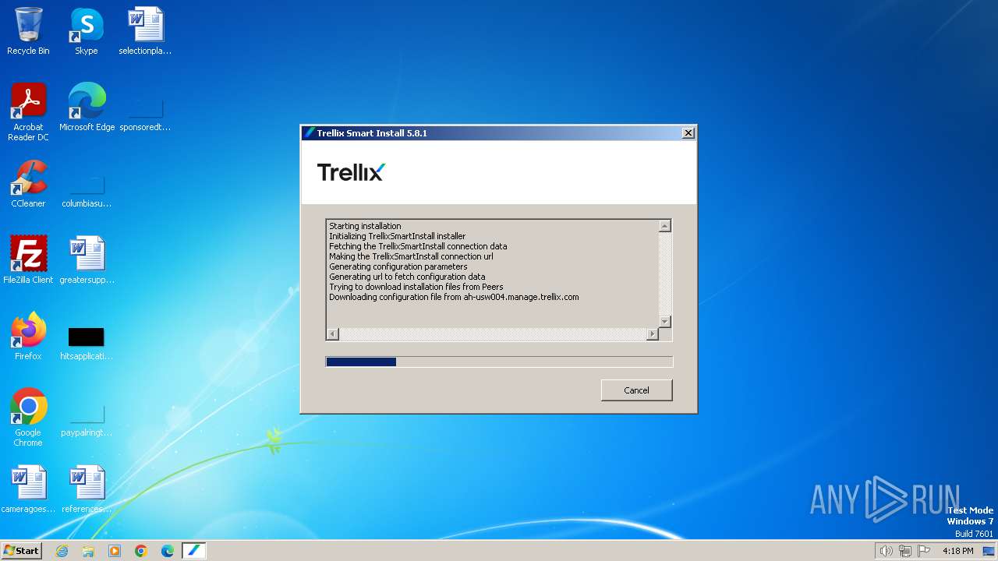Launch Chrome from the taskbar

(141, 551)
